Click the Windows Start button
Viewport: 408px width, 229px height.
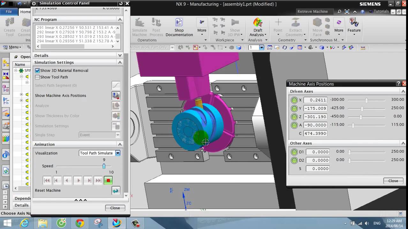7,223
